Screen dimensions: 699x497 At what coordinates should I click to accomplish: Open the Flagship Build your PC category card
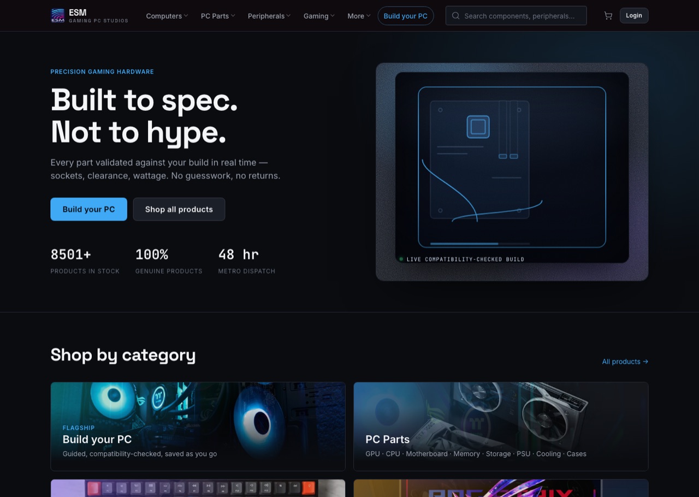pyautogui.click(x=198, y=427)
